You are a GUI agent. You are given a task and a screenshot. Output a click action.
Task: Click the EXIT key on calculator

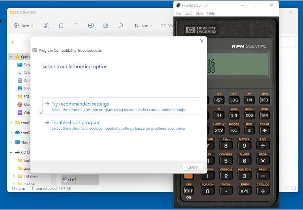click(x=189, y=191)
